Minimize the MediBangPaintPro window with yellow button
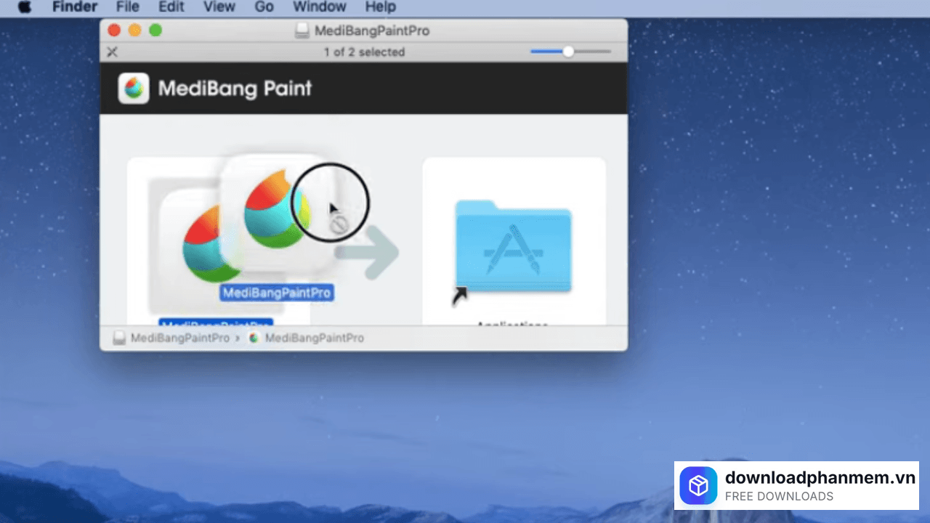 click(x=134, y=31)
